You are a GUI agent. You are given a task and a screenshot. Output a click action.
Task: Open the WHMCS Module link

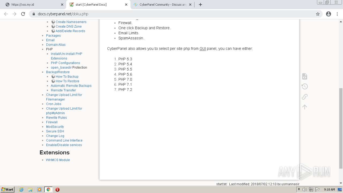point(58,160)
